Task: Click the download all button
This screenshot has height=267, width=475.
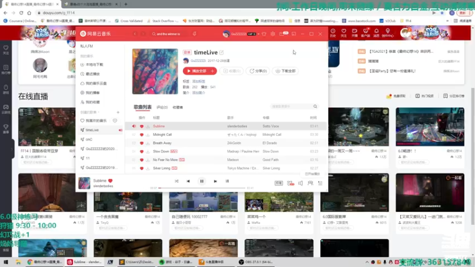Action: tap(286, 71)
